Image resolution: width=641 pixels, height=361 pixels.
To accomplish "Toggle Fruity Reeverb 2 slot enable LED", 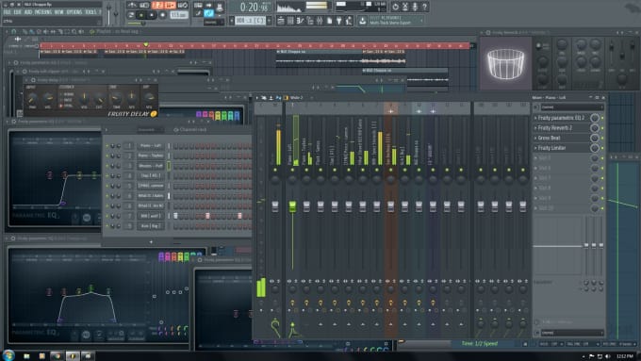I will tap(602, 128).
